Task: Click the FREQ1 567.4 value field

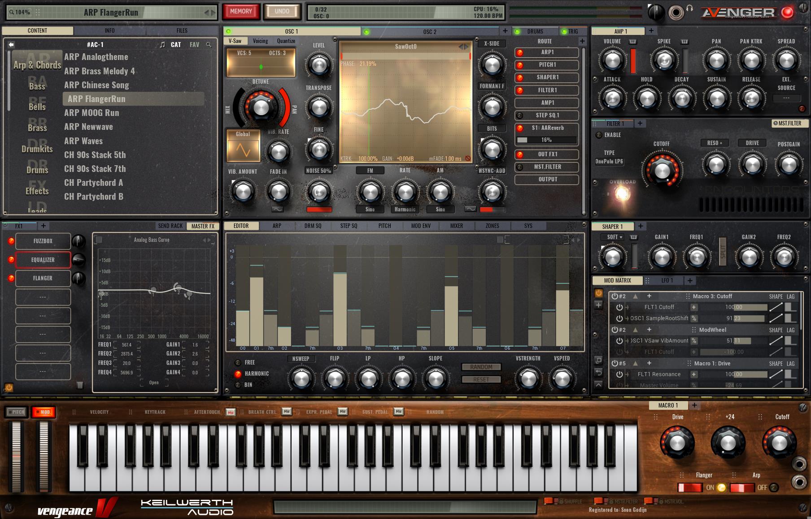Action: tap(127, 345)
